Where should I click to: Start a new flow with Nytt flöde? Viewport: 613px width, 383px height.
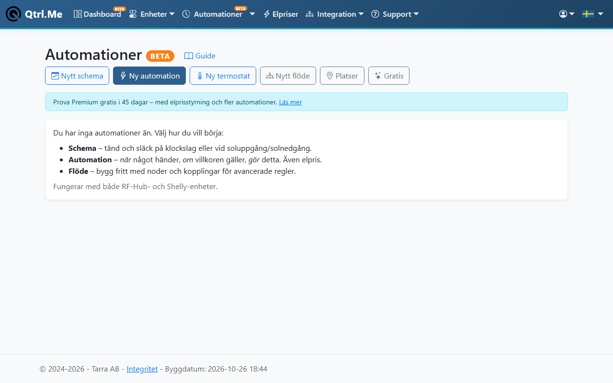click(288, 76)
